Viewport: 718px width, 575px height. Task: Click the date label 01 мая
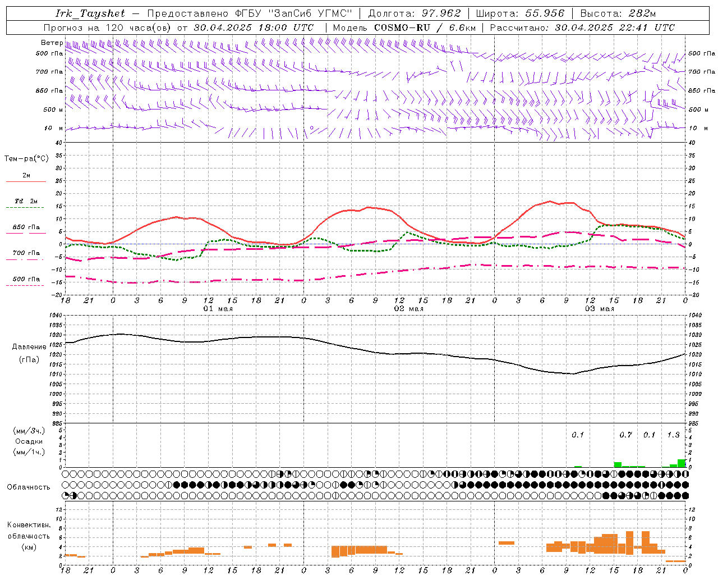[x=218, y=309]
